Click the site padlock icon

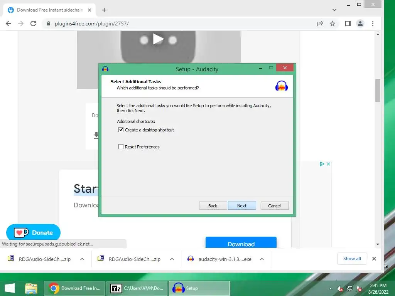(49, 24)
